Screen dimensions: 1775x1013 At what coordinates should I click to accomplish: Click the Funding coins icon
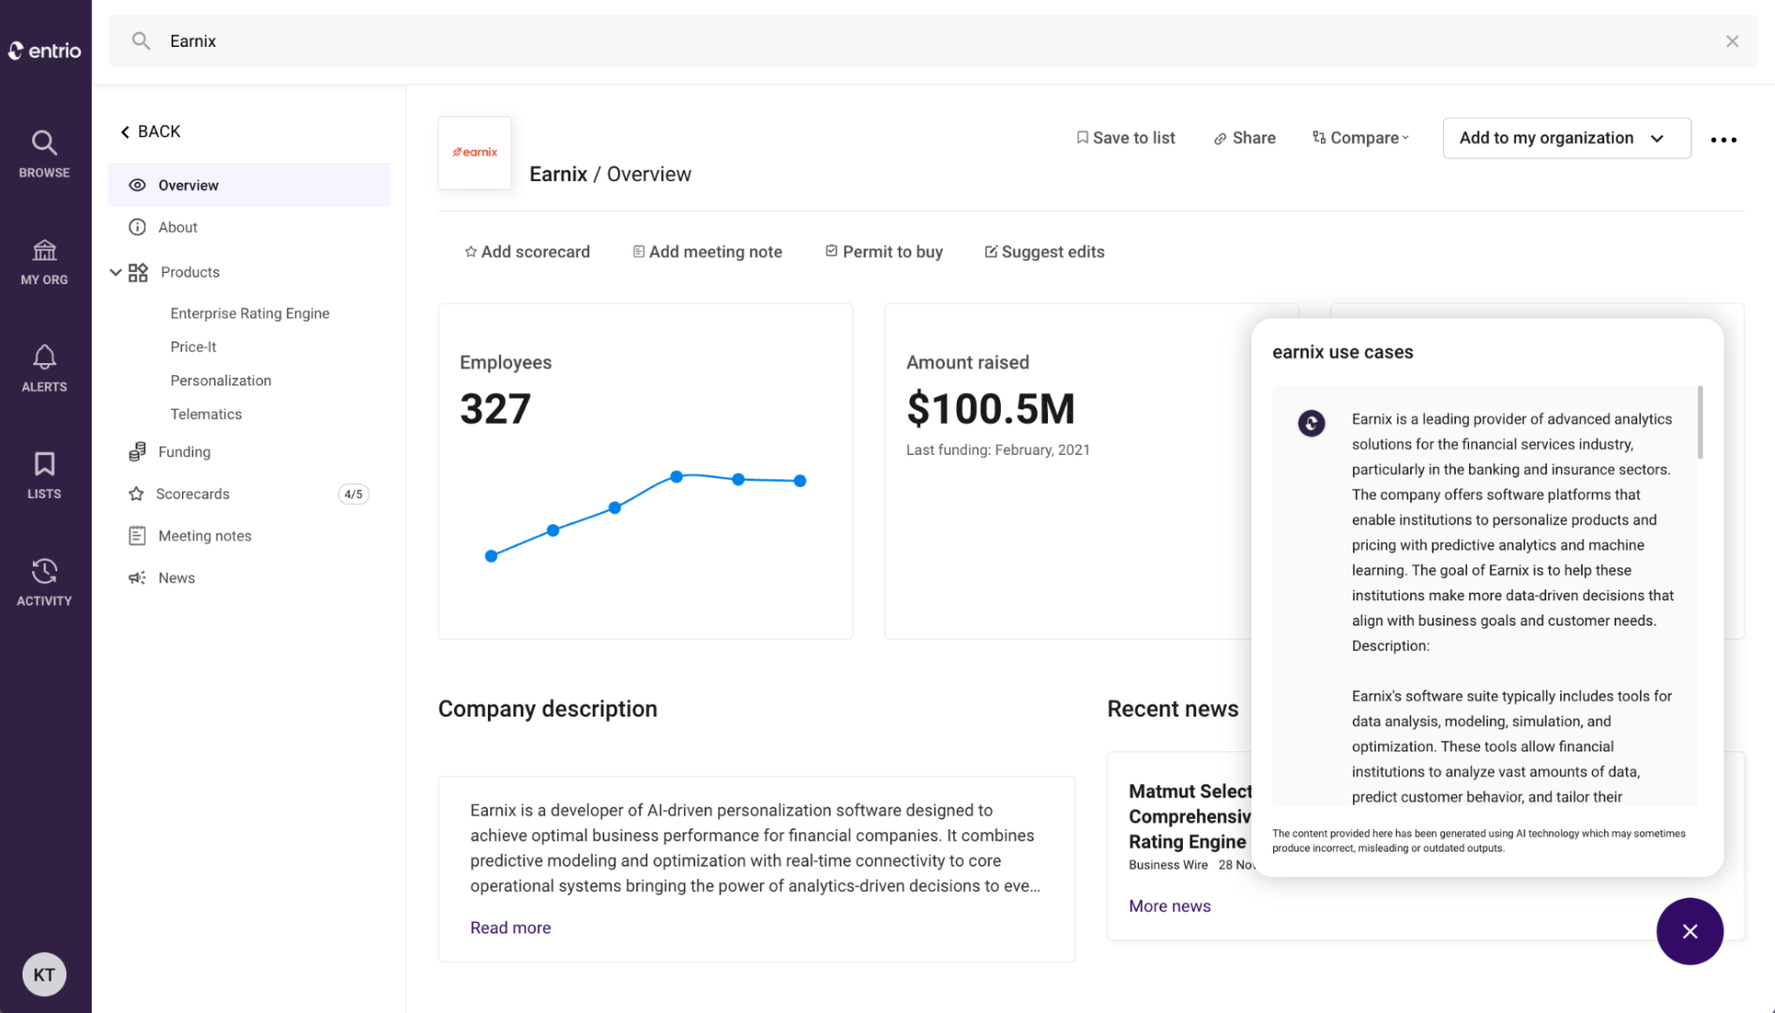tap(137, 452)
